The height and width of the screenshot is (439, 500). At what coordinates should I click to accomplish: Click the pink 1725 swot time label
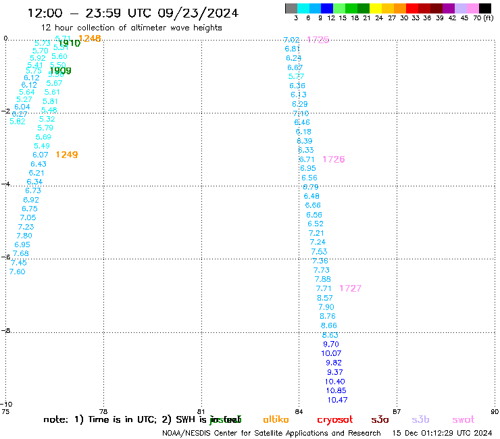pyautogui.click(x=318, y=40)
